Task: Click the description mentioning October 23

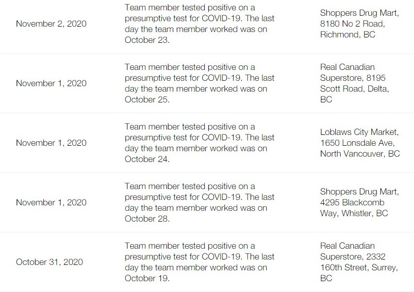Action: point(199,24)
